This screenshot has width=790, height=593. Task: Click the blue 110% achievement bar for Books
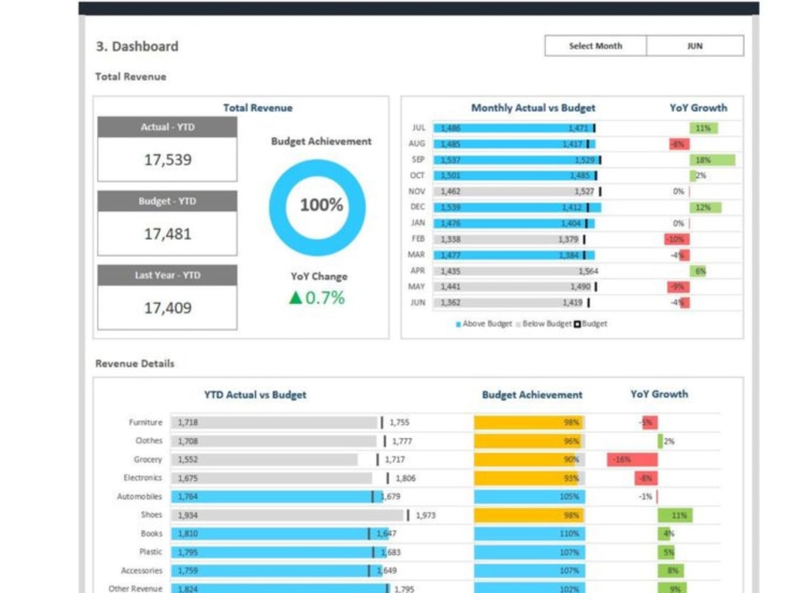529,533
